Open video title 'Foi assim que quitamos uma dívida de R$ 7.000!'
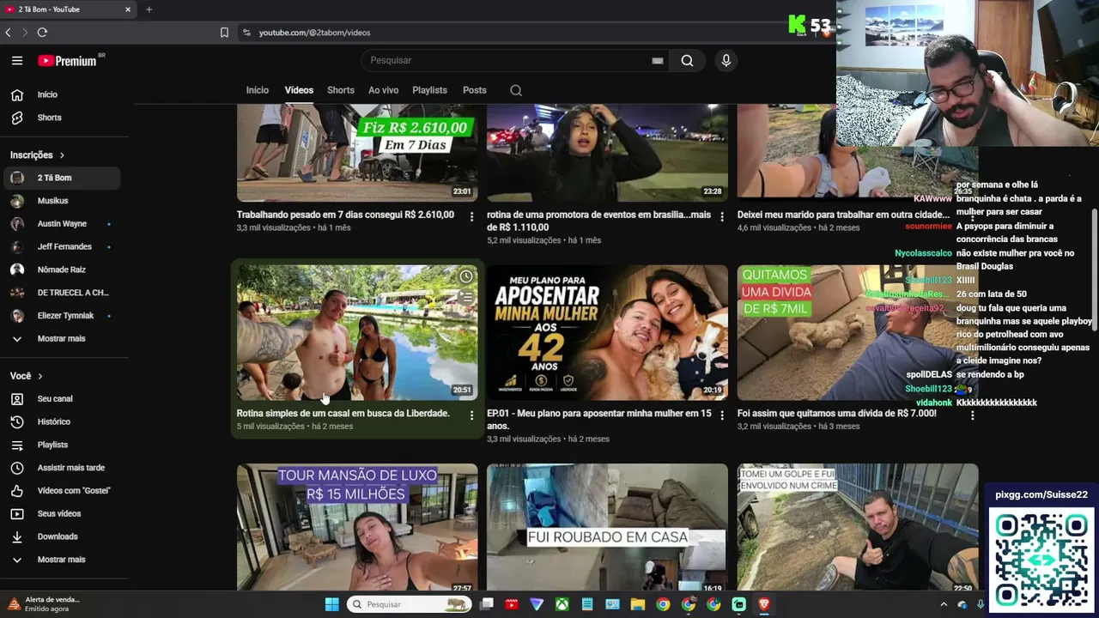Screen dimensions: 1099x618 (x=837, y=414)
